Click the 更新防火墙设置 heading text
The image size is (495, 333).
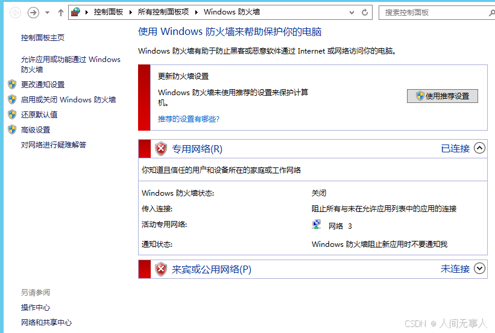click(x=183, y=76)
